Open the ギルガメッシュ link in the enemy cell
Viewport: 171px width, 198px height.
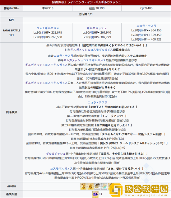[x=97, y=28]
